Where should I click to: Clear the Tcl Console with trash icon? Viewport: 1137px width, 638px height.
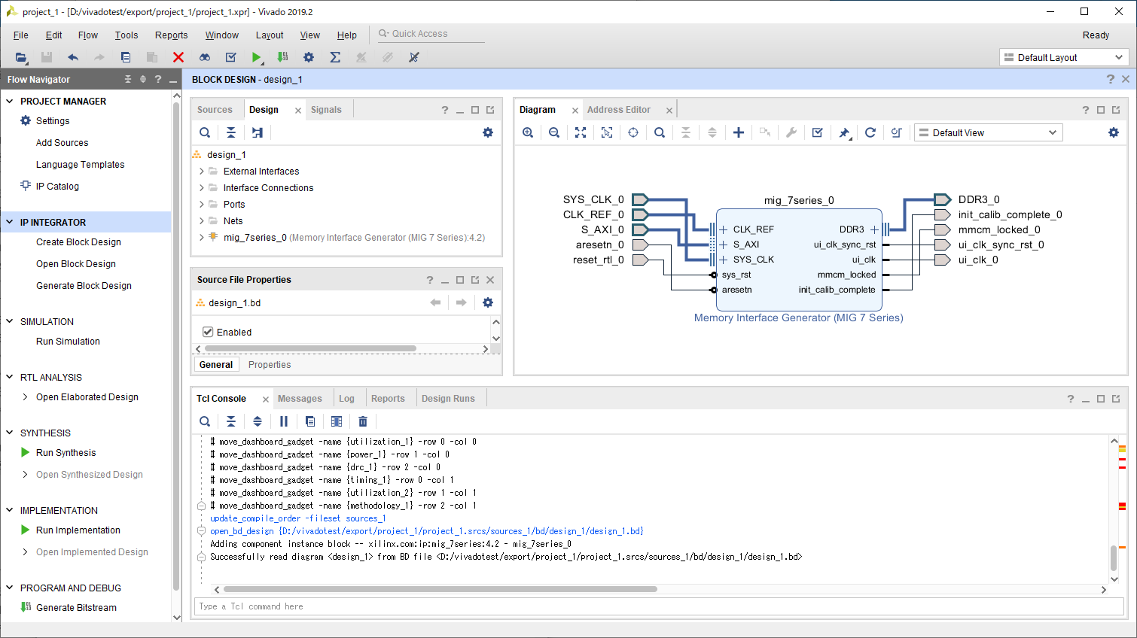pos(363,421)
